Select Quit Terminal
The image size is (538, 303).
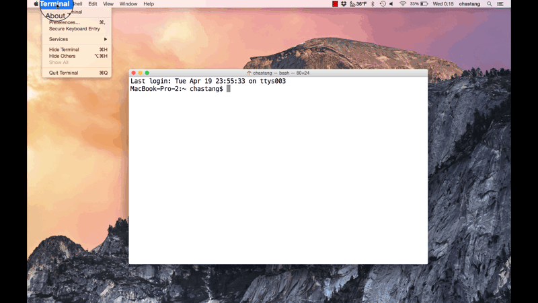tap(77, 73)
